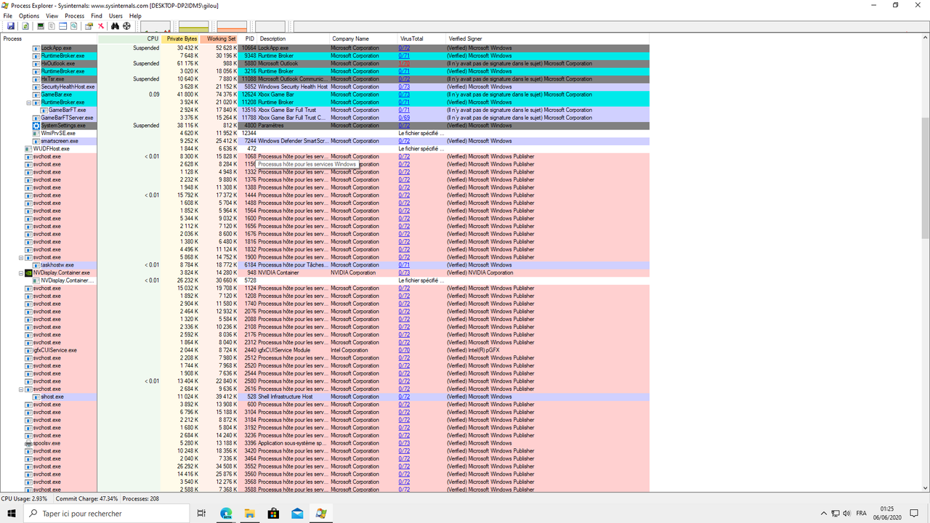Click the NVIDIA icon beside NVDisplay.Container.exe
Viewport: 930px width, 523px height.
(28, 273)
